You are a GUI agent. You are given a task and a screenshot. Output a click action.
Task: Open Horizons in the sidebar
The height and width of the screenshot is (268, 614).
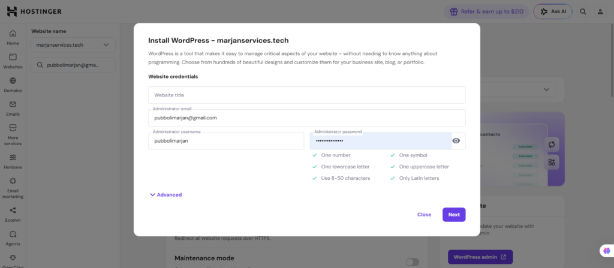(13, 161)
